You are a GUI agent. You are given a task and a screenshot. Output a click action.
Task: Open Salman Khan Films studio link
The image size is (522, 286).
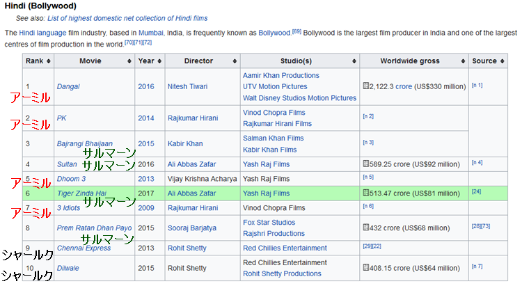coord(273,138)
